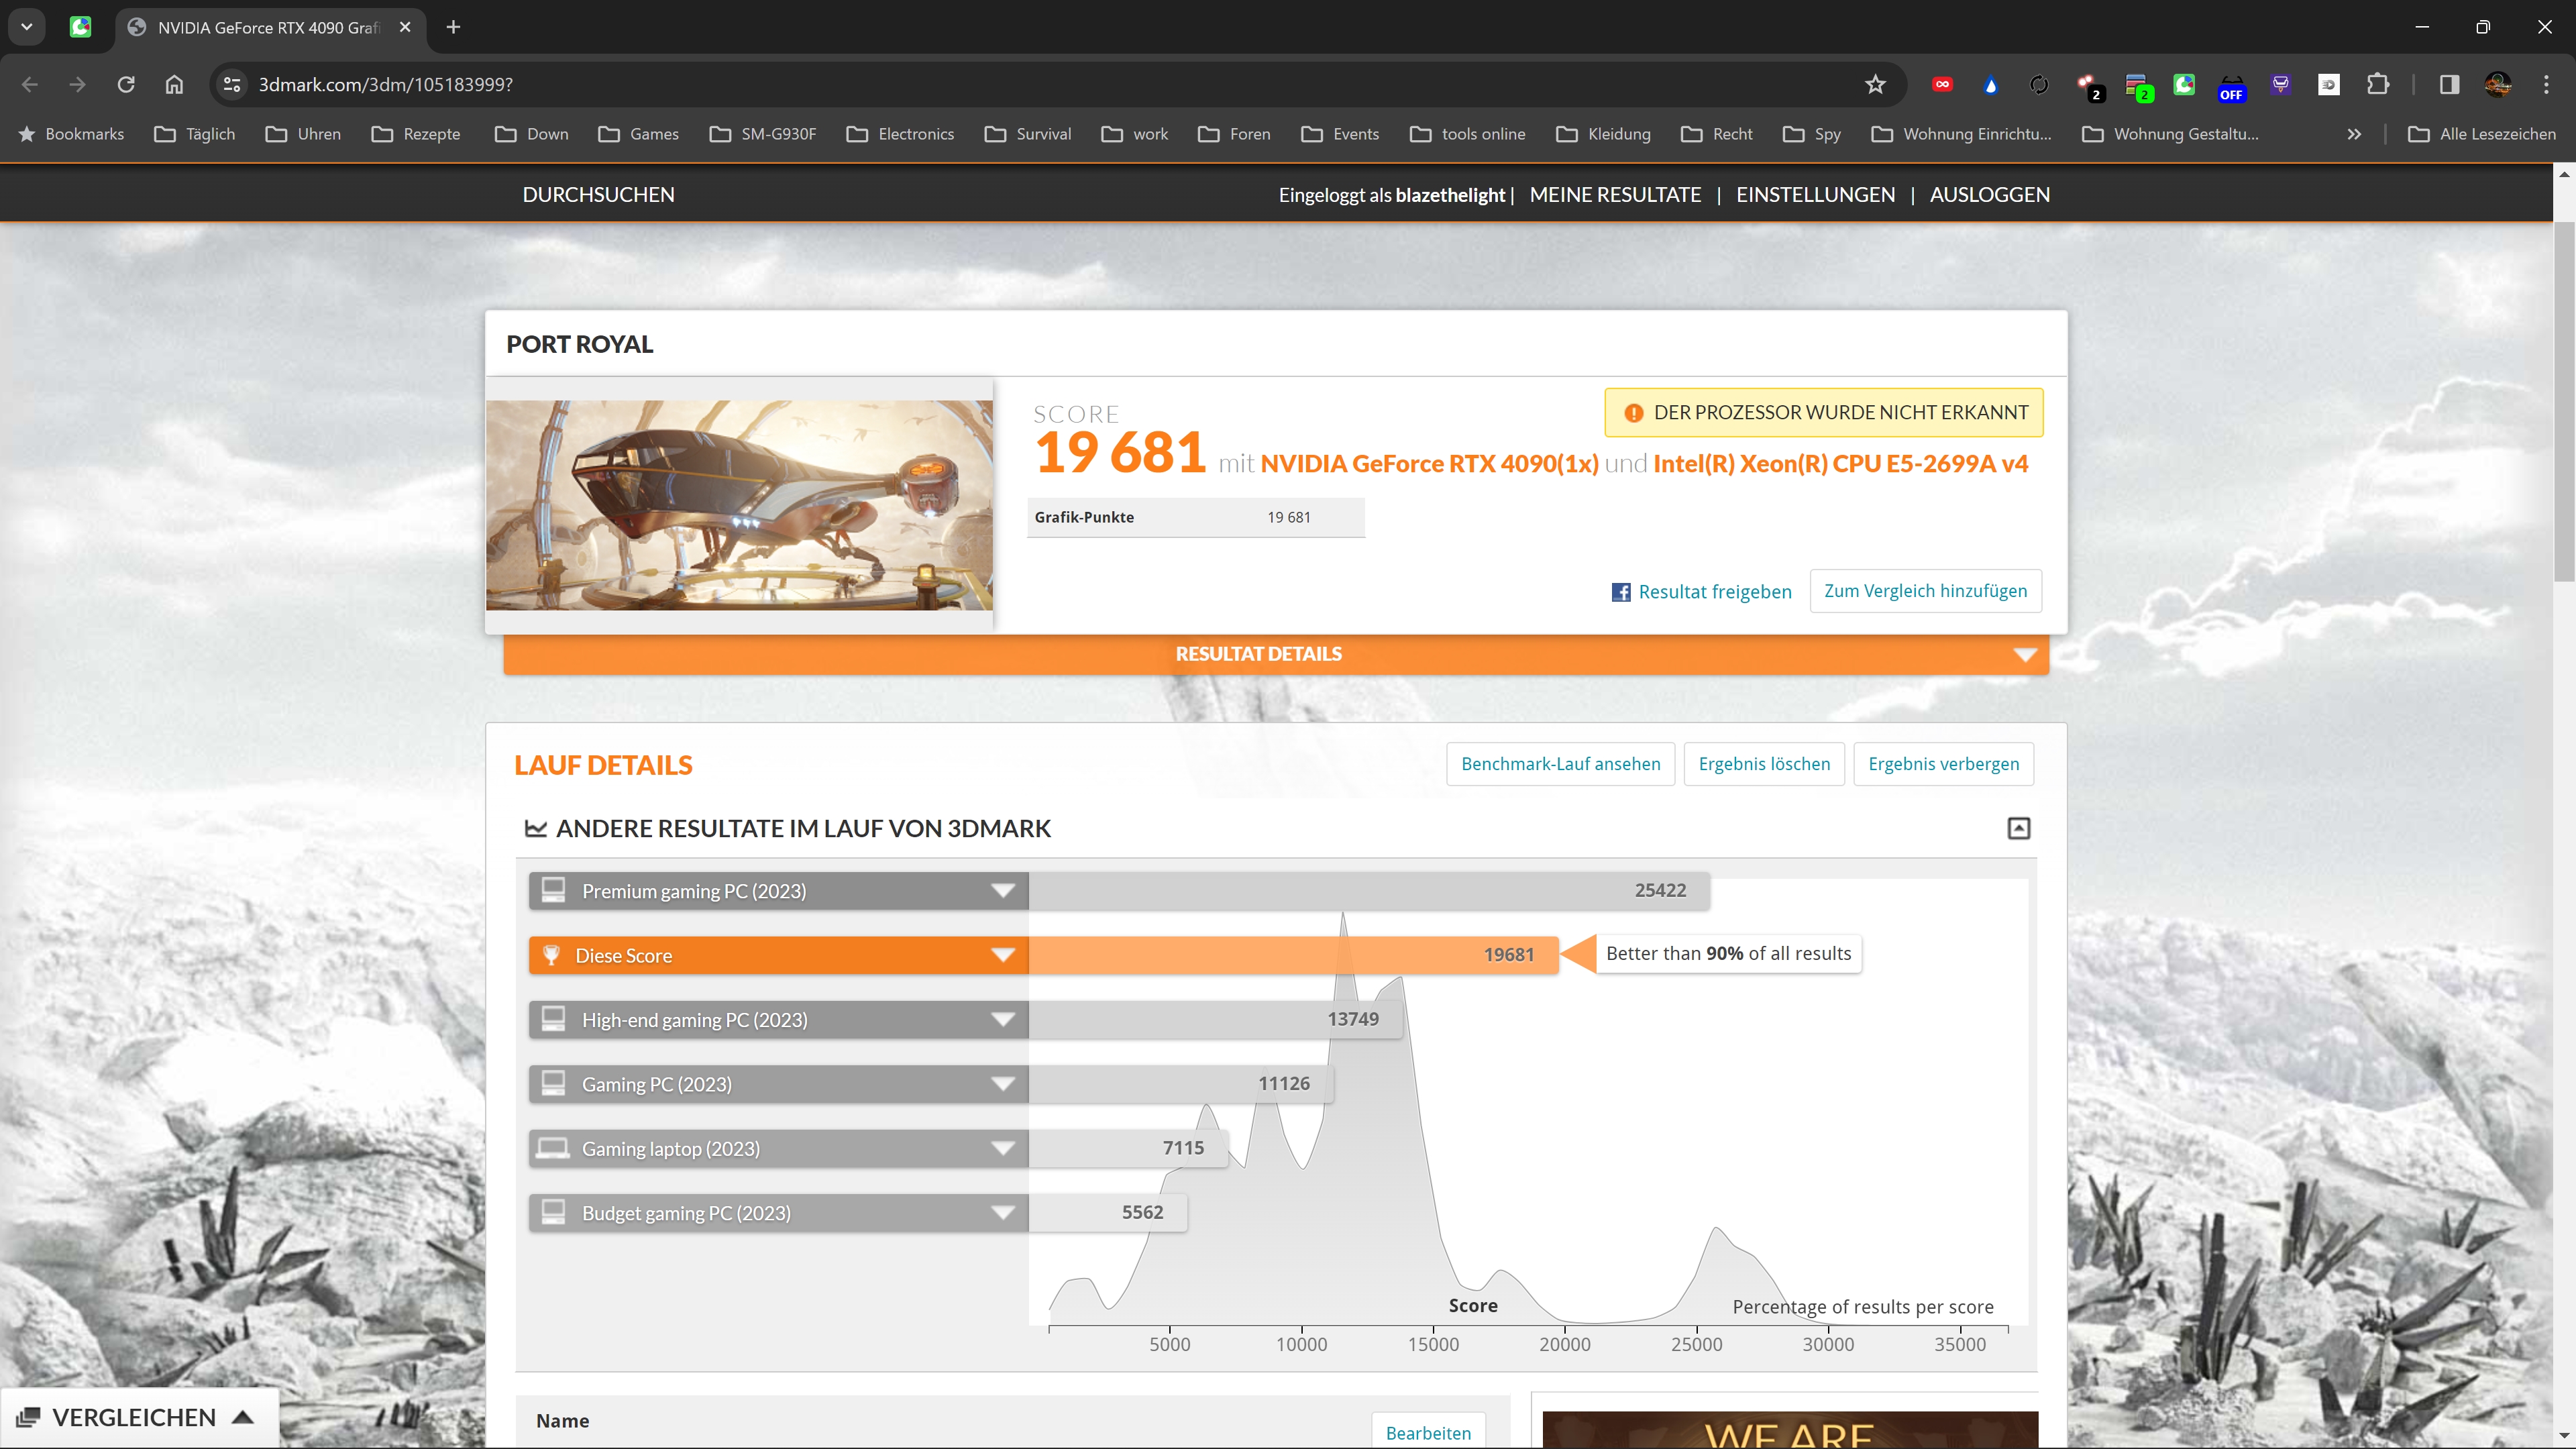2576x1449 pixels.
Task: Collapse the Andere Resultate chart section icon
Action: pyautogui.click(x=2018, y=828)
